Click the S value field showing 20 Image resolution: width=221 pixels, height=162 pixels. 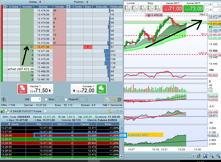coord(217,5)
